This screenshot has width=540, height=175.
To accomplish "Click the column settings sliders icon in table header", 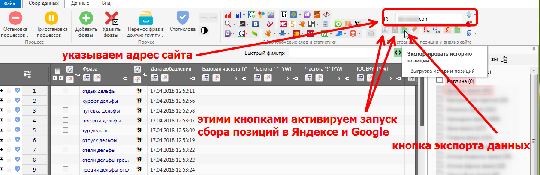I will [x=27, y=74].
